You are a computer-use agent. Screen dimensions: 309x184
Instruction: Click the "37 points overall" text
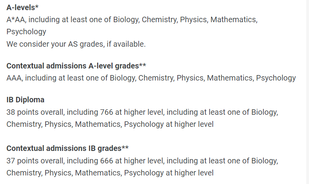35,161
